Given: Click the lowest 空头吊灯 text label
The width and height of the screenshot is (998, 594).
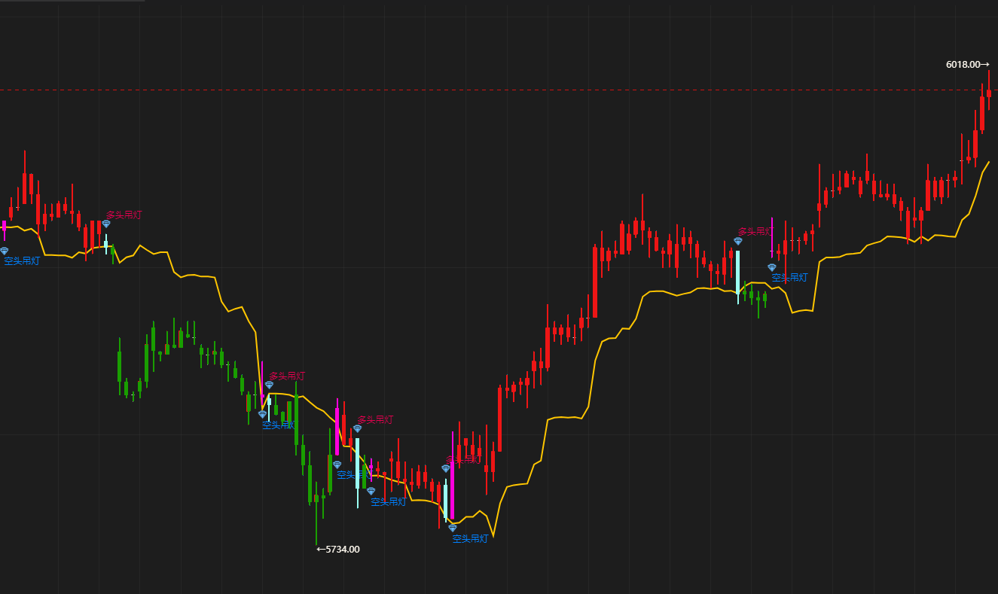Looking at the screenshot, I should point(470,538).
